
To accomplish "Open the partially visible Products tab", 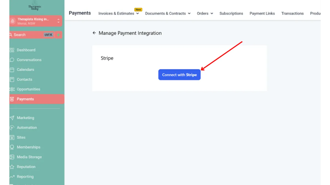I will [315, 13].
